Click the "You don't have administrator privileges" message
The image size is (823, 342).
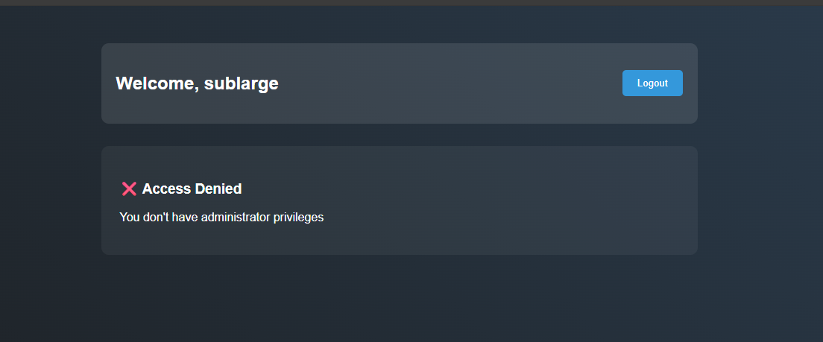pos(221,218)
